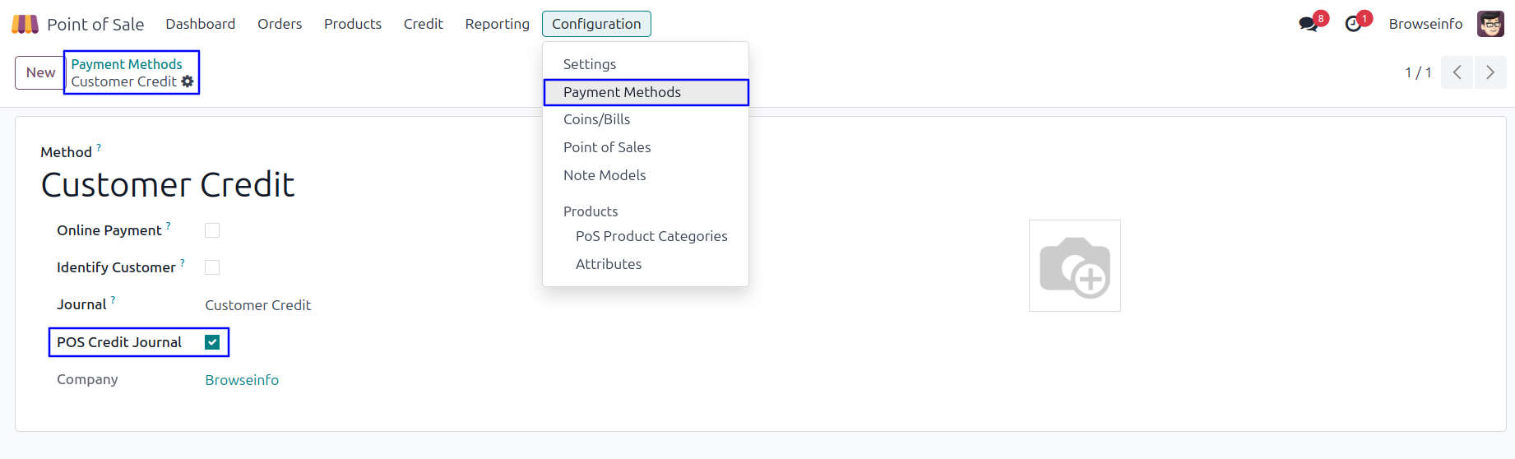1515x459 pixels.
Task: Go to next record arrow
Action: (x=1490, y=72)
